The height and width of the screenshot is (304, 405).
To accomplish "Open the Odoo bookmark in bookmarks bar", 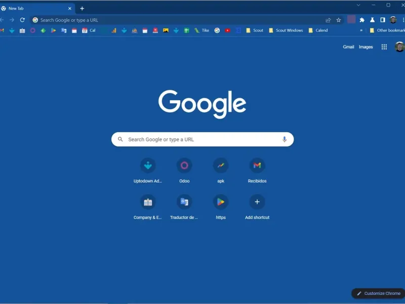I will (x=33, y=30).
